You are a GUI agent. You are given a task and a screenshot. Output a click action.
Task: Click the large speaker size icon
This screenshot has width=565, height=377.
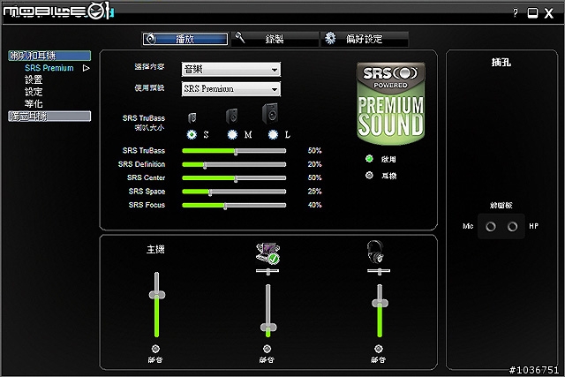tap(270, 114)
